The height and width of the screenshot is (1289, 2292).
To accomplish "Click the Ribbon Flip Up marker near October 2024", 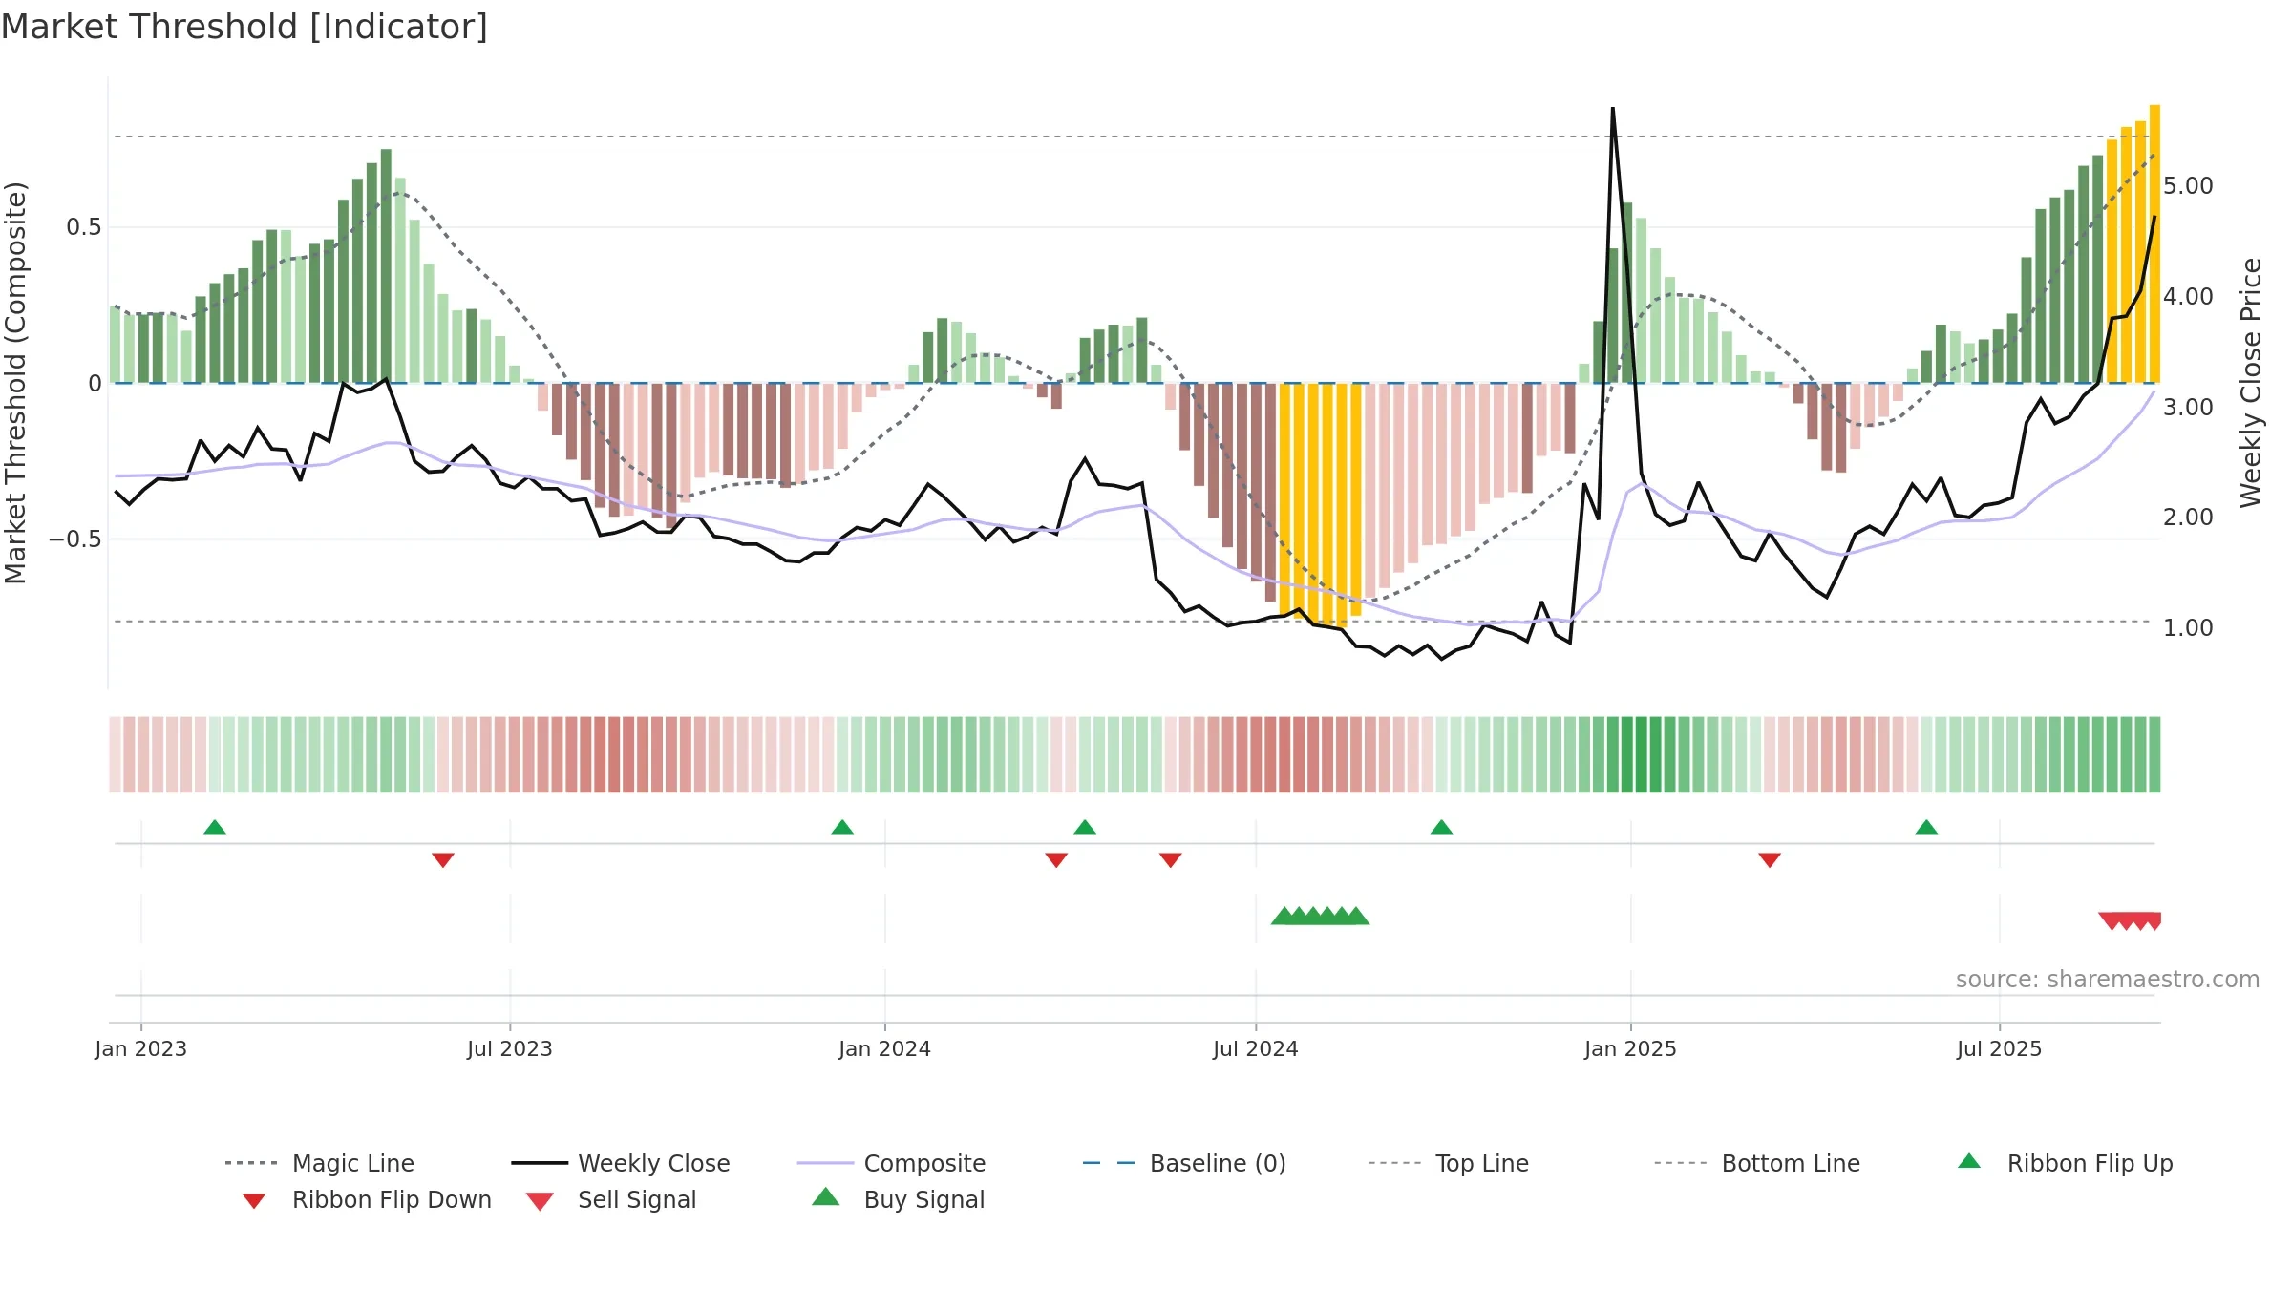I will [x=1442, y=827].
